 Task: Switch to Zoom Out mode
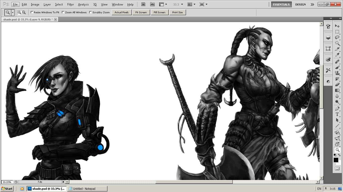pos(24,12)
